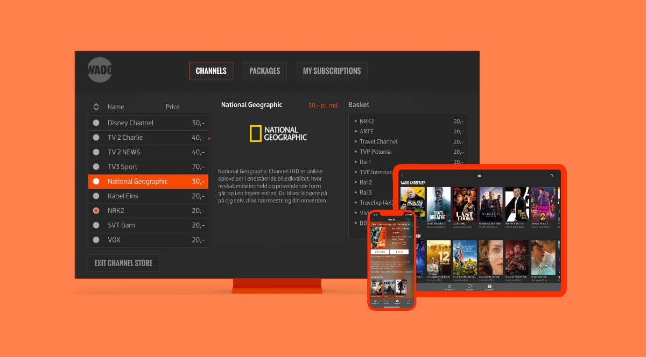Select the TV3 Sport radio button
Viewport: 646px width, 357px height.
[96, 167]
